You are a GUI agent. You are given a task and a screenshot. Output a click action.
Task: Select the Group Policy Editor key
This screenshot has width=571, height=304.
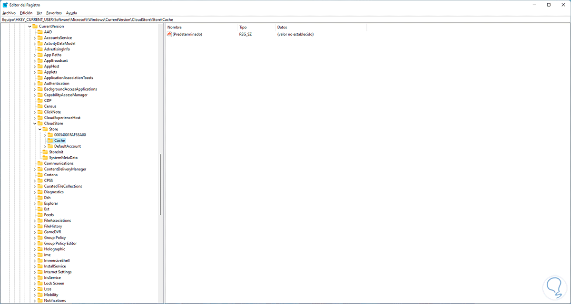click(60, 243)
